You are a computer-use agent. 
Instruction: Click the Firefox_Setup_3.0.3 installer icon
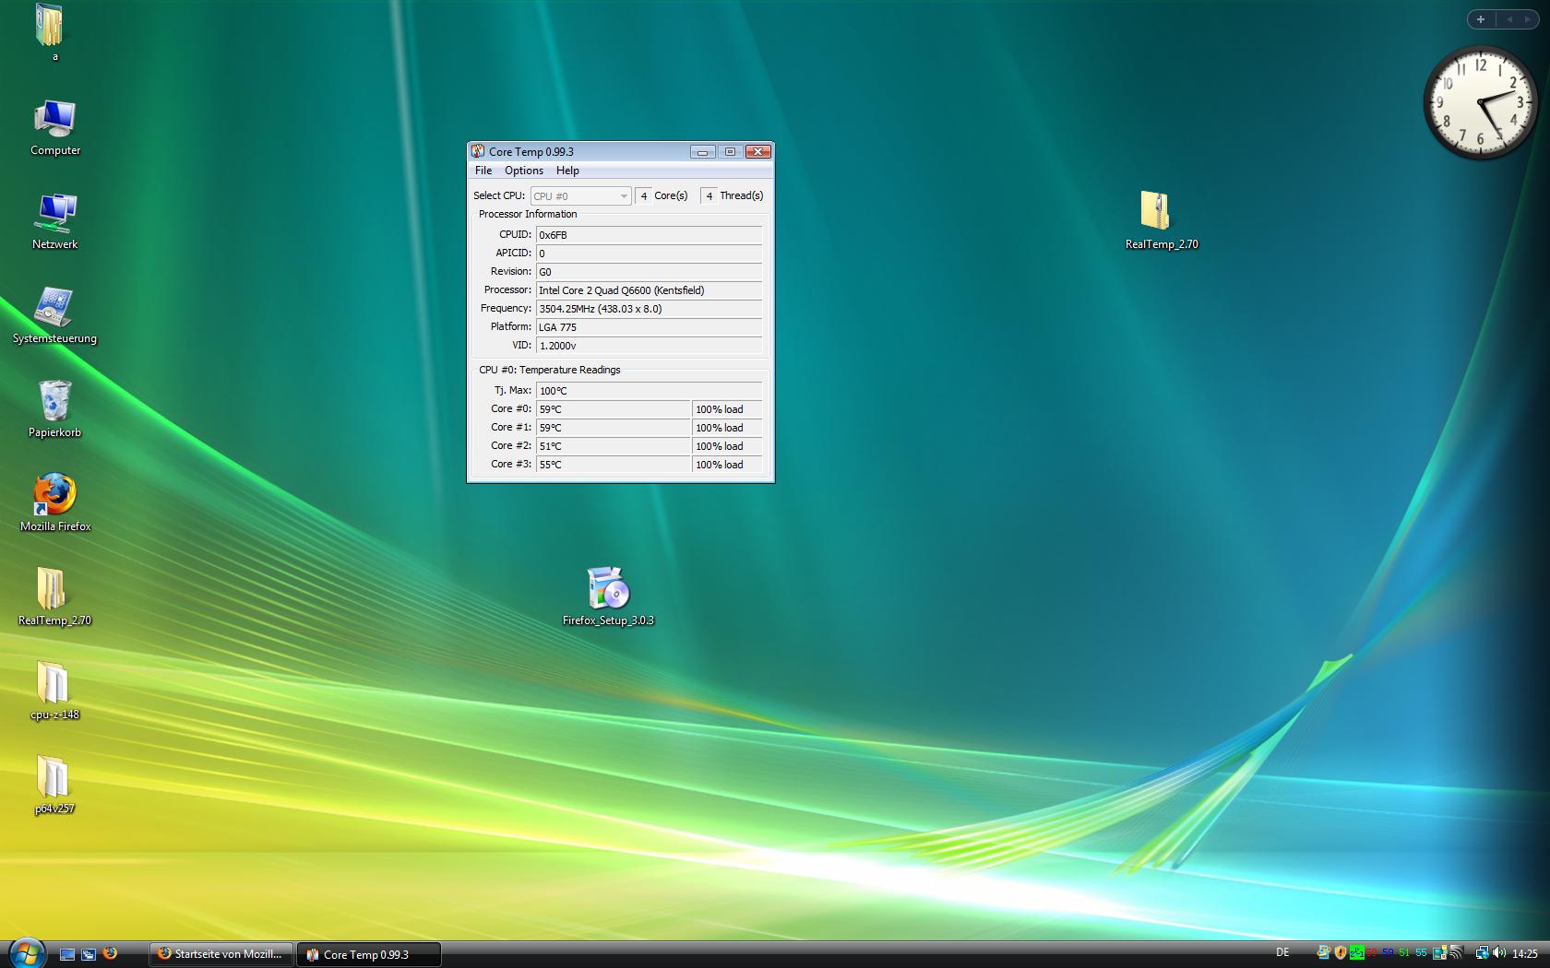[x=608, y=589]
